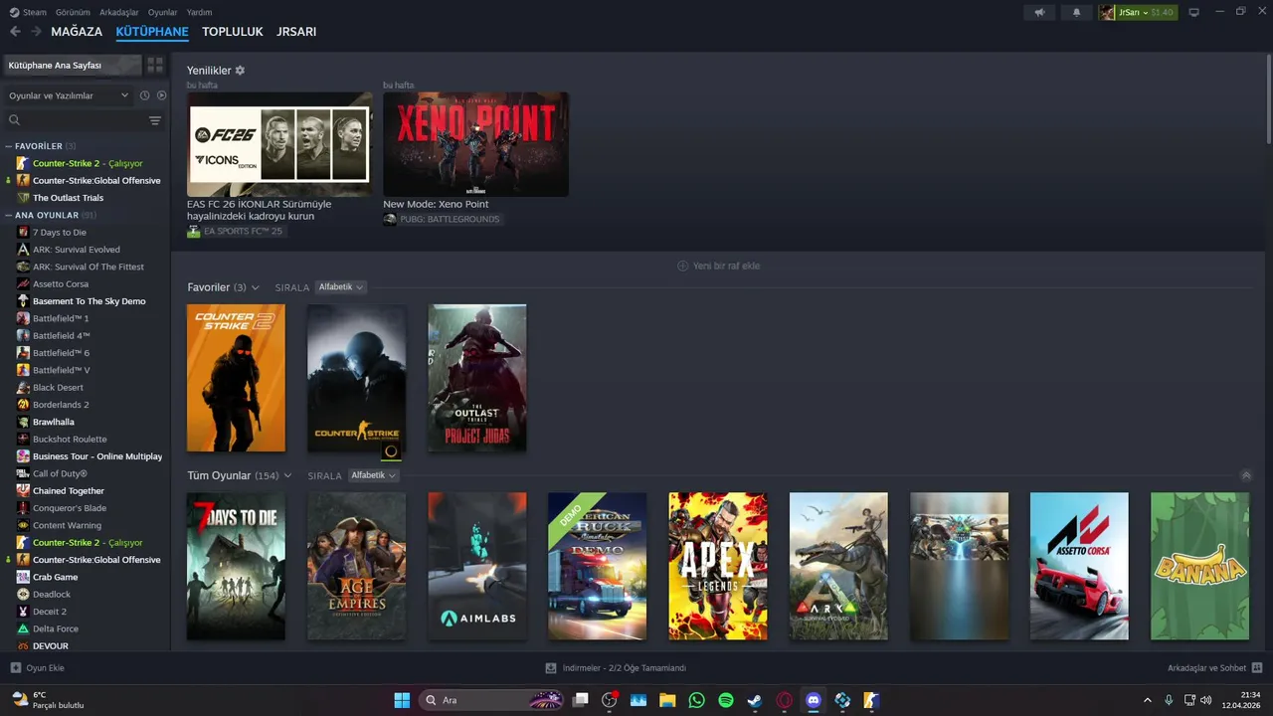The image size is (1273, 716).
Task: Collapse the Tüm Oyunlar shelf arrow
Action: point(1246,475)
